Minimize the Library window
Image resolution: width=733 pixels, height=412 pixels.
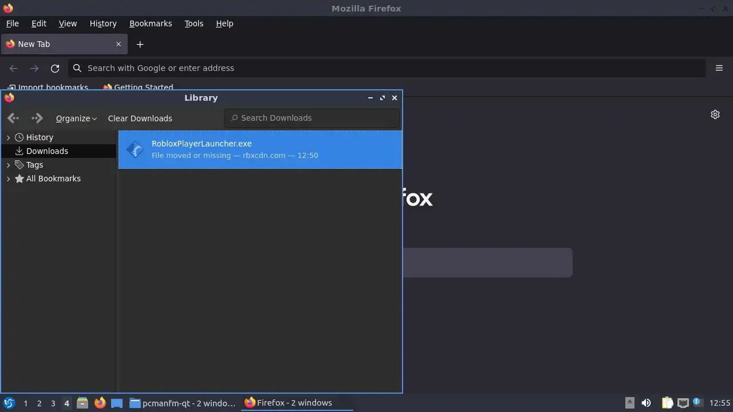(x=371, y=98)
